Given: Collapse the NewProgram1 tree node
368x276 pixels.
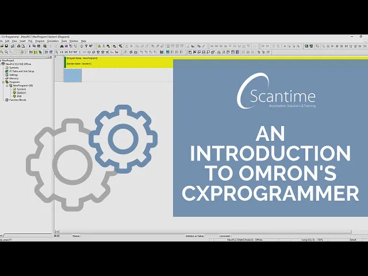Looking at the screenshot, I should tap(7, 86).
